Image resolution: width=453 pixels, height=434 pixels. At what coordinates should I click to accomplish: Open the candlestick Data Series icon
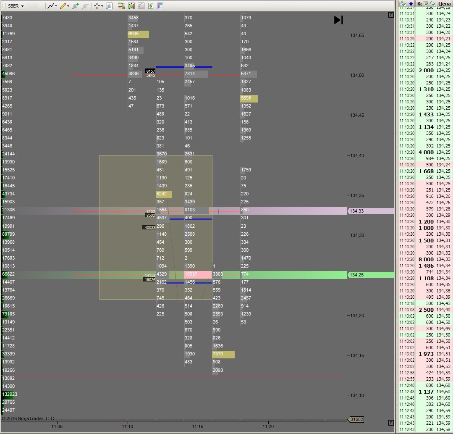[x=131, y=6]
